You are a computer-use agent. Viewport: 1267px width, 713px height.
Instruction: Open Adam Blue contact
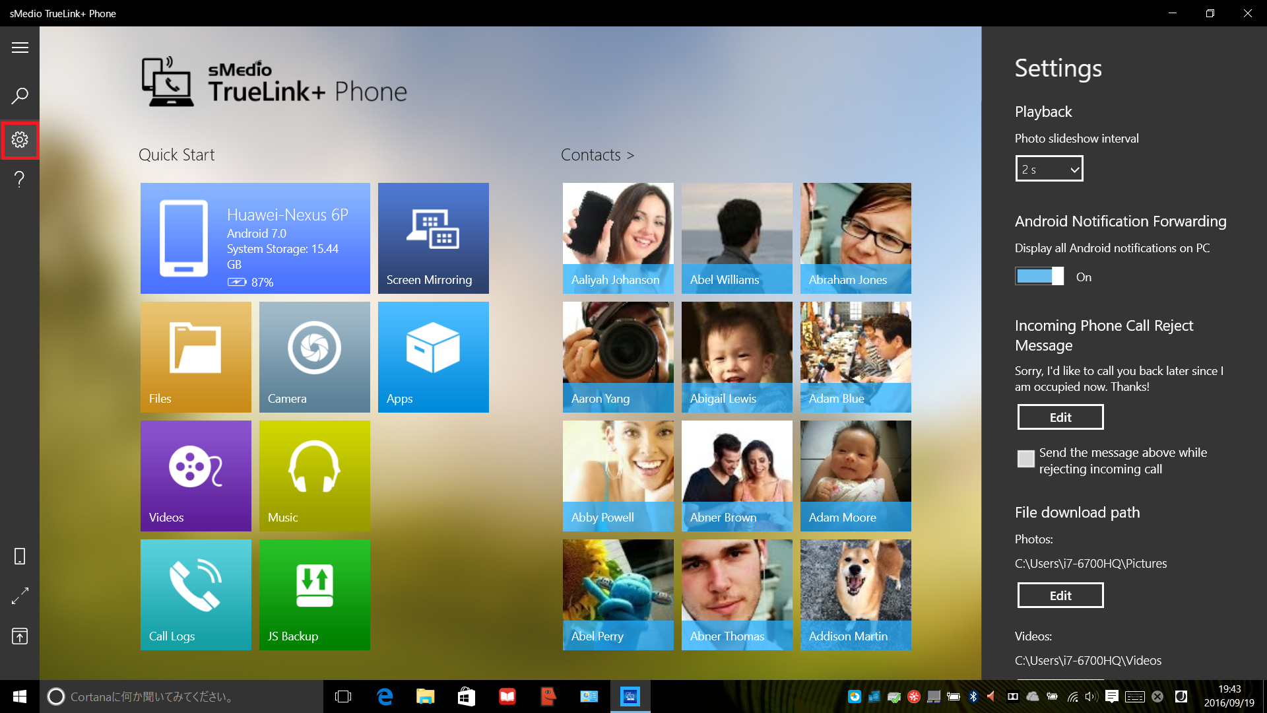click(855, 357)
